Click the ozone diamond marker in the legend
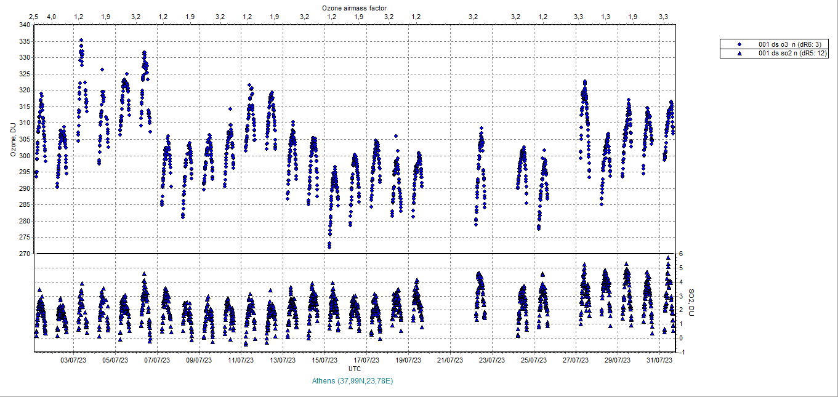 [739, 44]
